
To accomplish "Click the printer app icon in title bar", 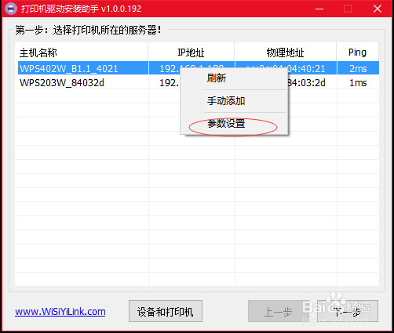I will tap(11, 9).
